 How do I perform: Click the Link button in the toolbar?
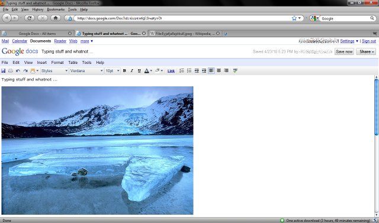[x=171, y=71]
